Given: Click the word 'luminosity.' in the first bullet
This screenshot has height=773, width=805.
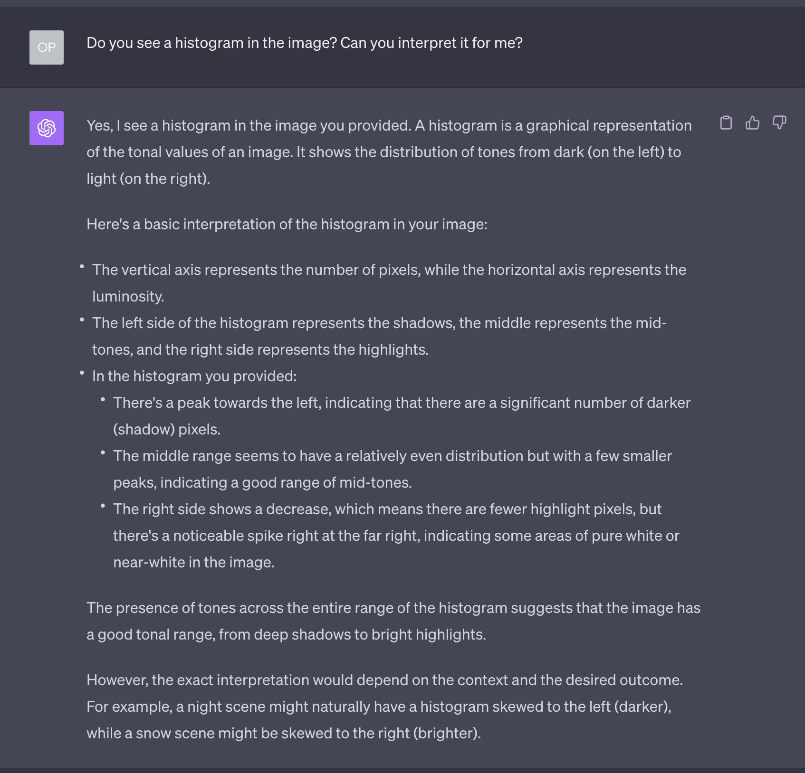Looking at the screenshot, I should (x=128, y=296).
